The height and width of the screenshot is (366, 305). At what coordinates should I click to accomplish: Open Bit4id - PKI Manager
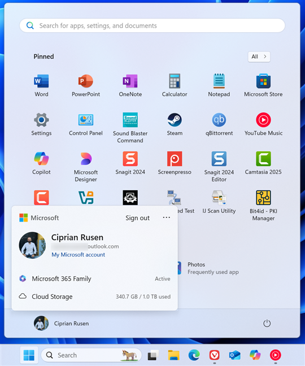tap(263, 206)
